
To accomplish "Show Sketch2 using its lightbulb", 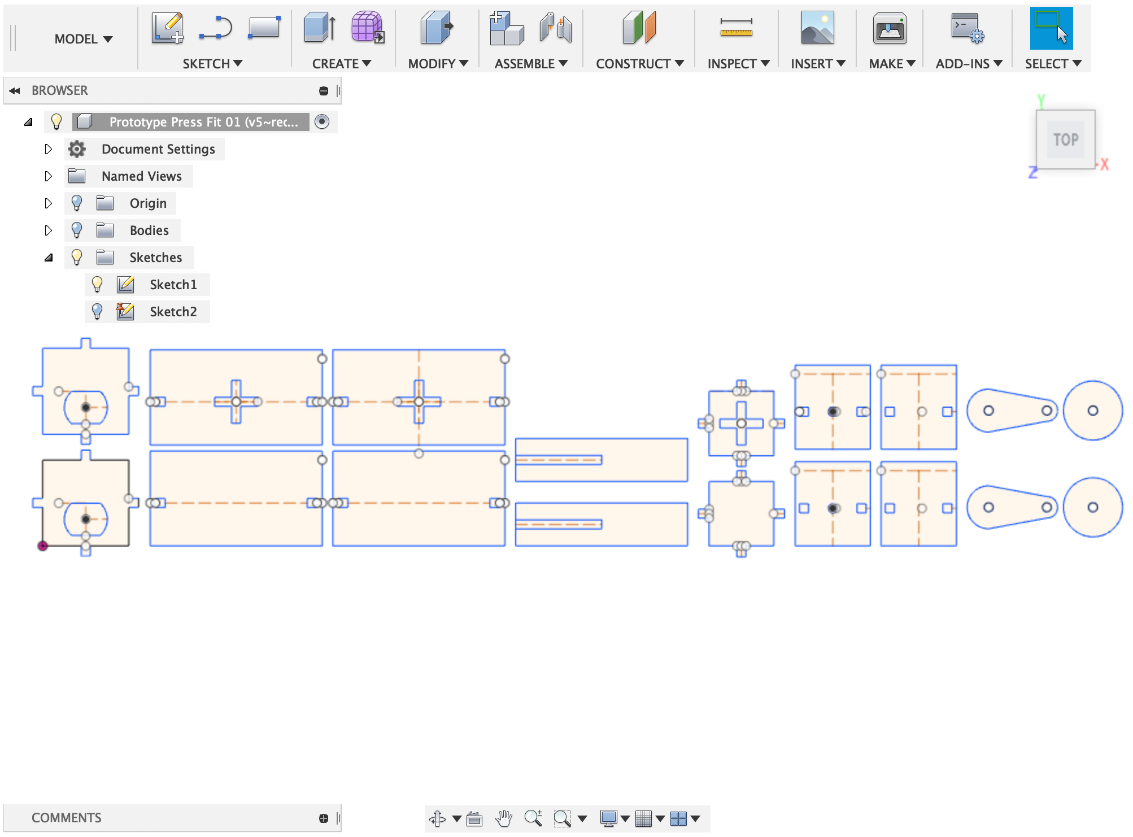I will pos(97,312).
